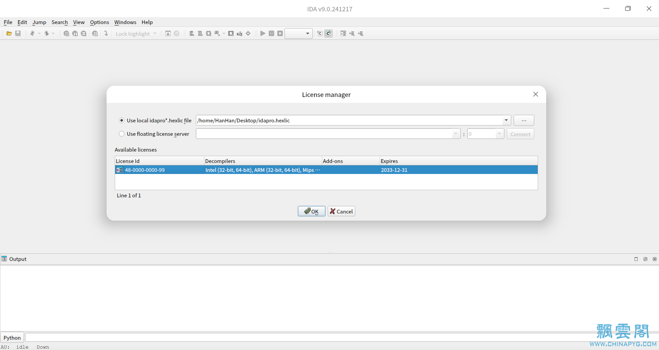Click the second document columns toolbar icon
659x350 pixels.
[x=200, y=33]
